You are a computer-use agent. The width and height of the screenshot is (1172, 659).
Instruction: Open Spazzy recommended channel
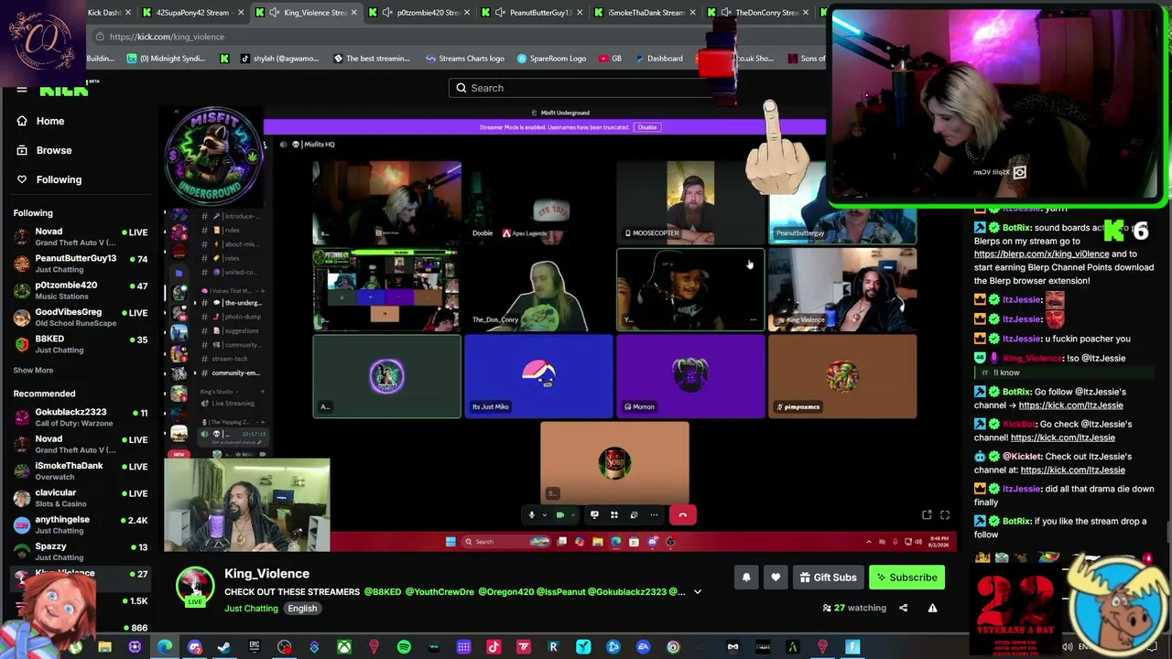point(81,551)
